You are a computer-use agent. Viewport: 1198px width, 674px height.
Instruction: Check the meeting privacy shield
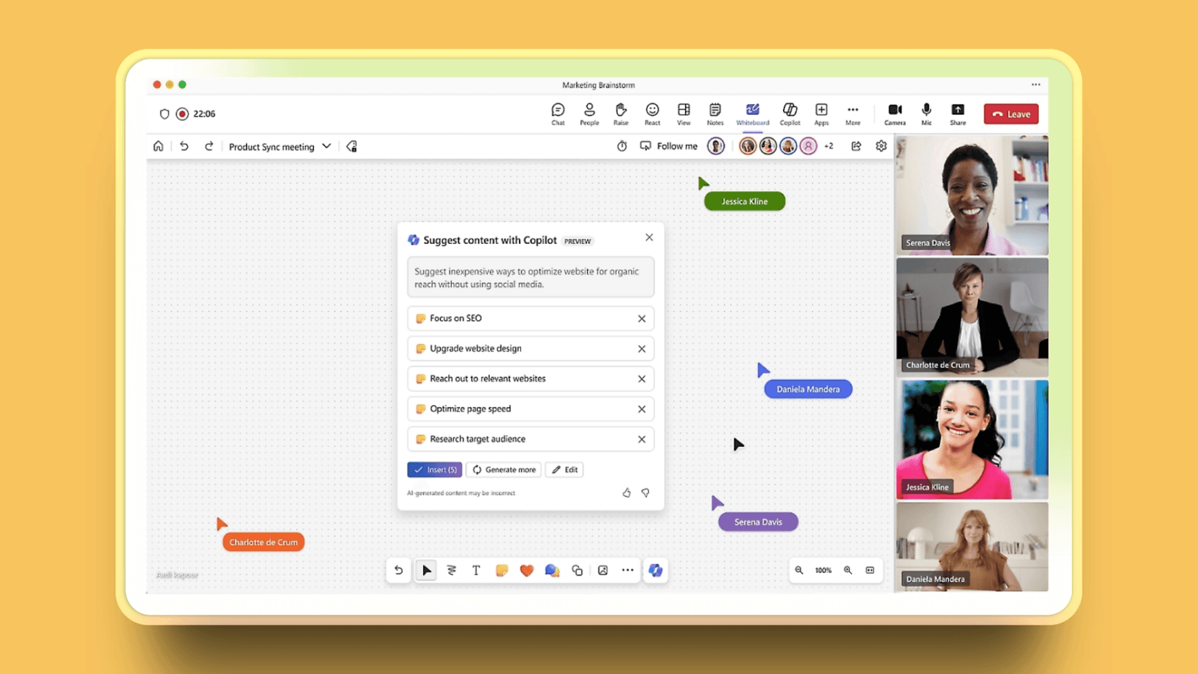[165, 114]
